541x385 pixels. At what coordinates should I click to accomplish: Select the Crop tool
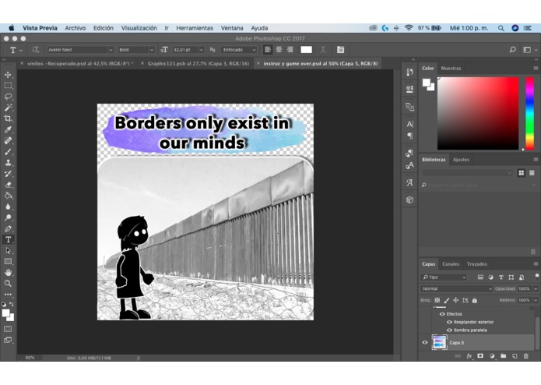(8, 118)
